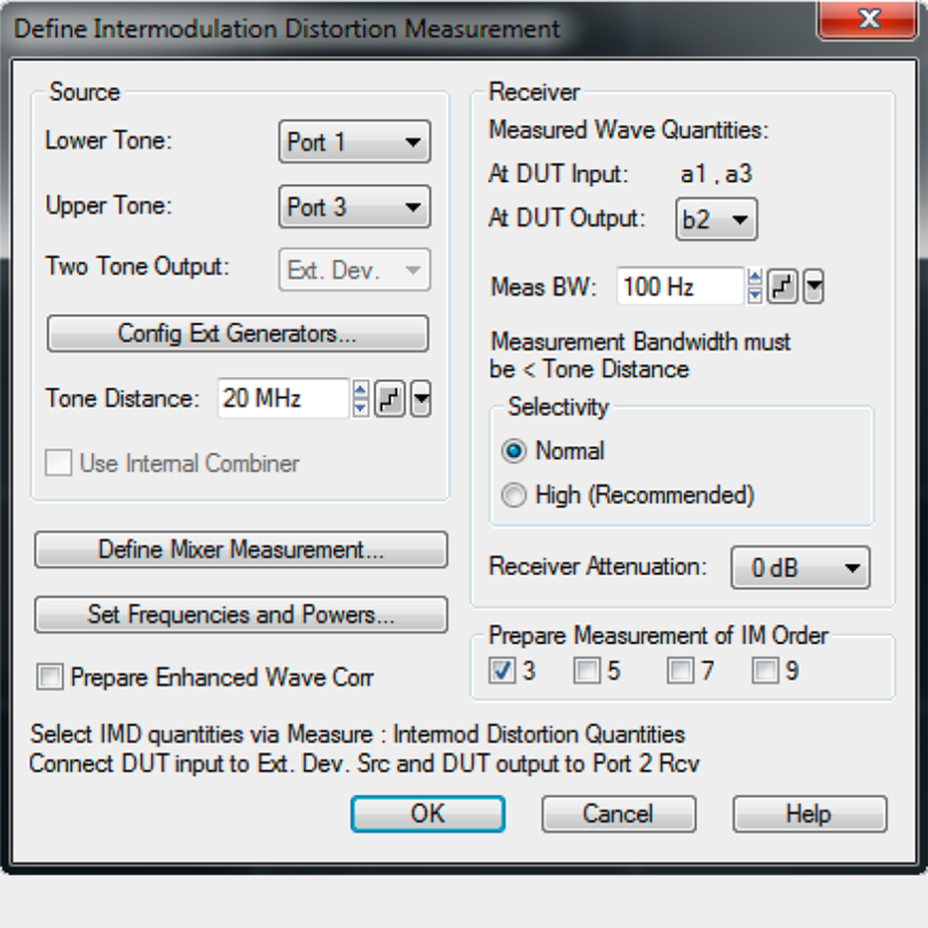Open Define Mixer Measurement dialog
928x928 pixels.
click(x=241, y=550)
